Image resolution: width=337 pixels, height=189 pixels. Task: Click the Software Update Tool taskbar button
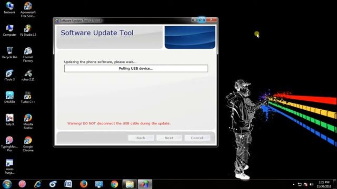(145, 184)
